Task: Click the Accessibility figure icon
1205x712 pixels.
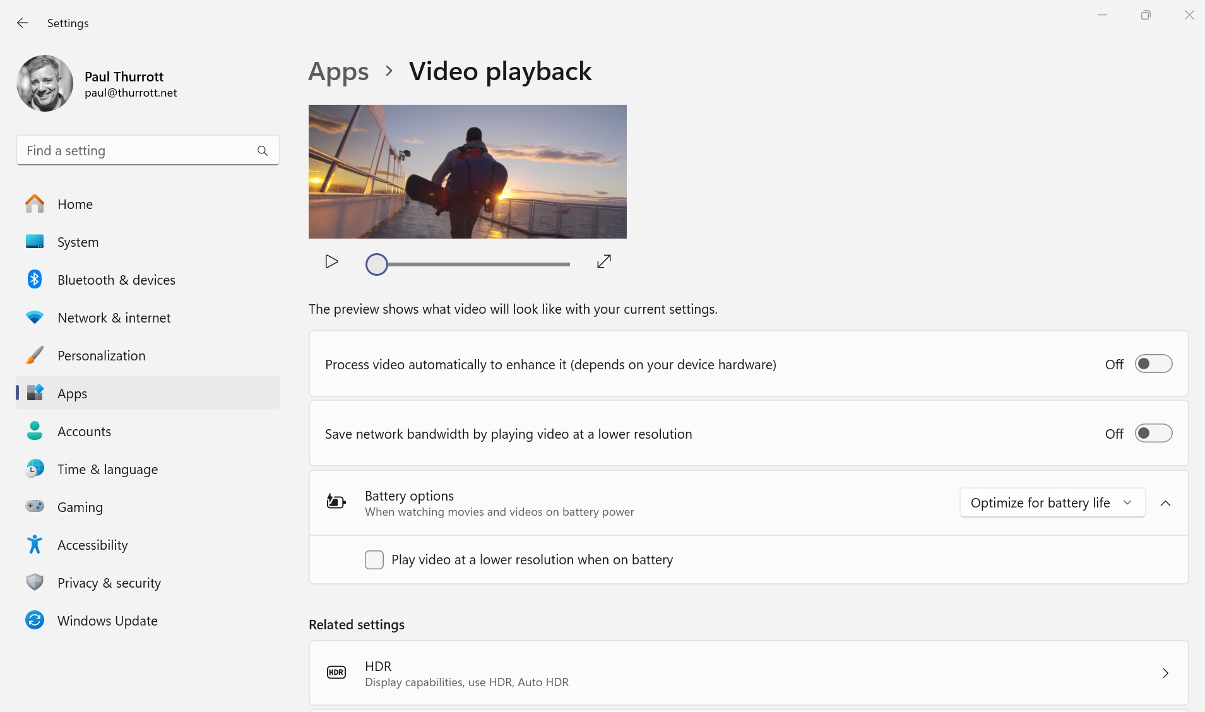Action: (x=35, y=545)
